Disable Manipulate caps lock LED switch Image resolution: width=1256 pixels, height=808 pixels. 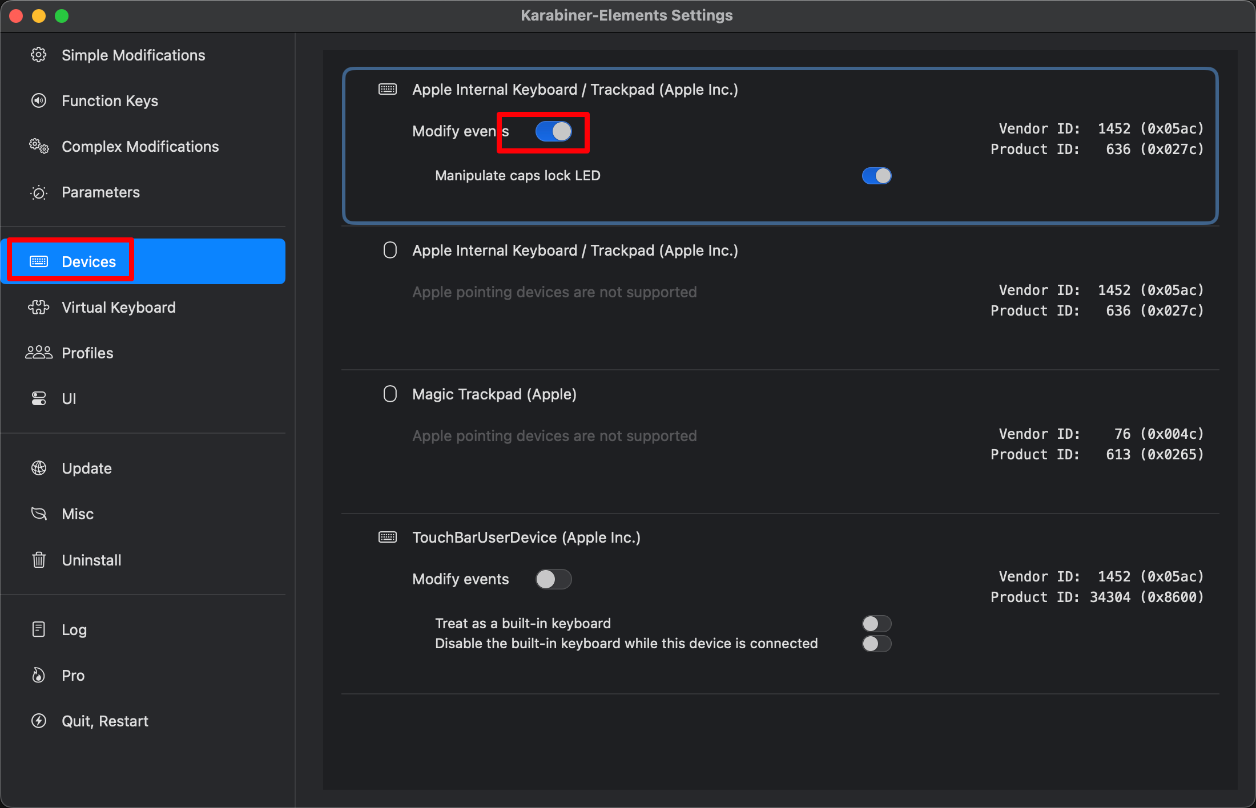point(876,176)
